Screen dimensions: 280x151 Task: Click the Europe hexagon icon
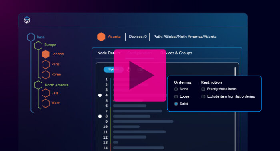[38, 45]
